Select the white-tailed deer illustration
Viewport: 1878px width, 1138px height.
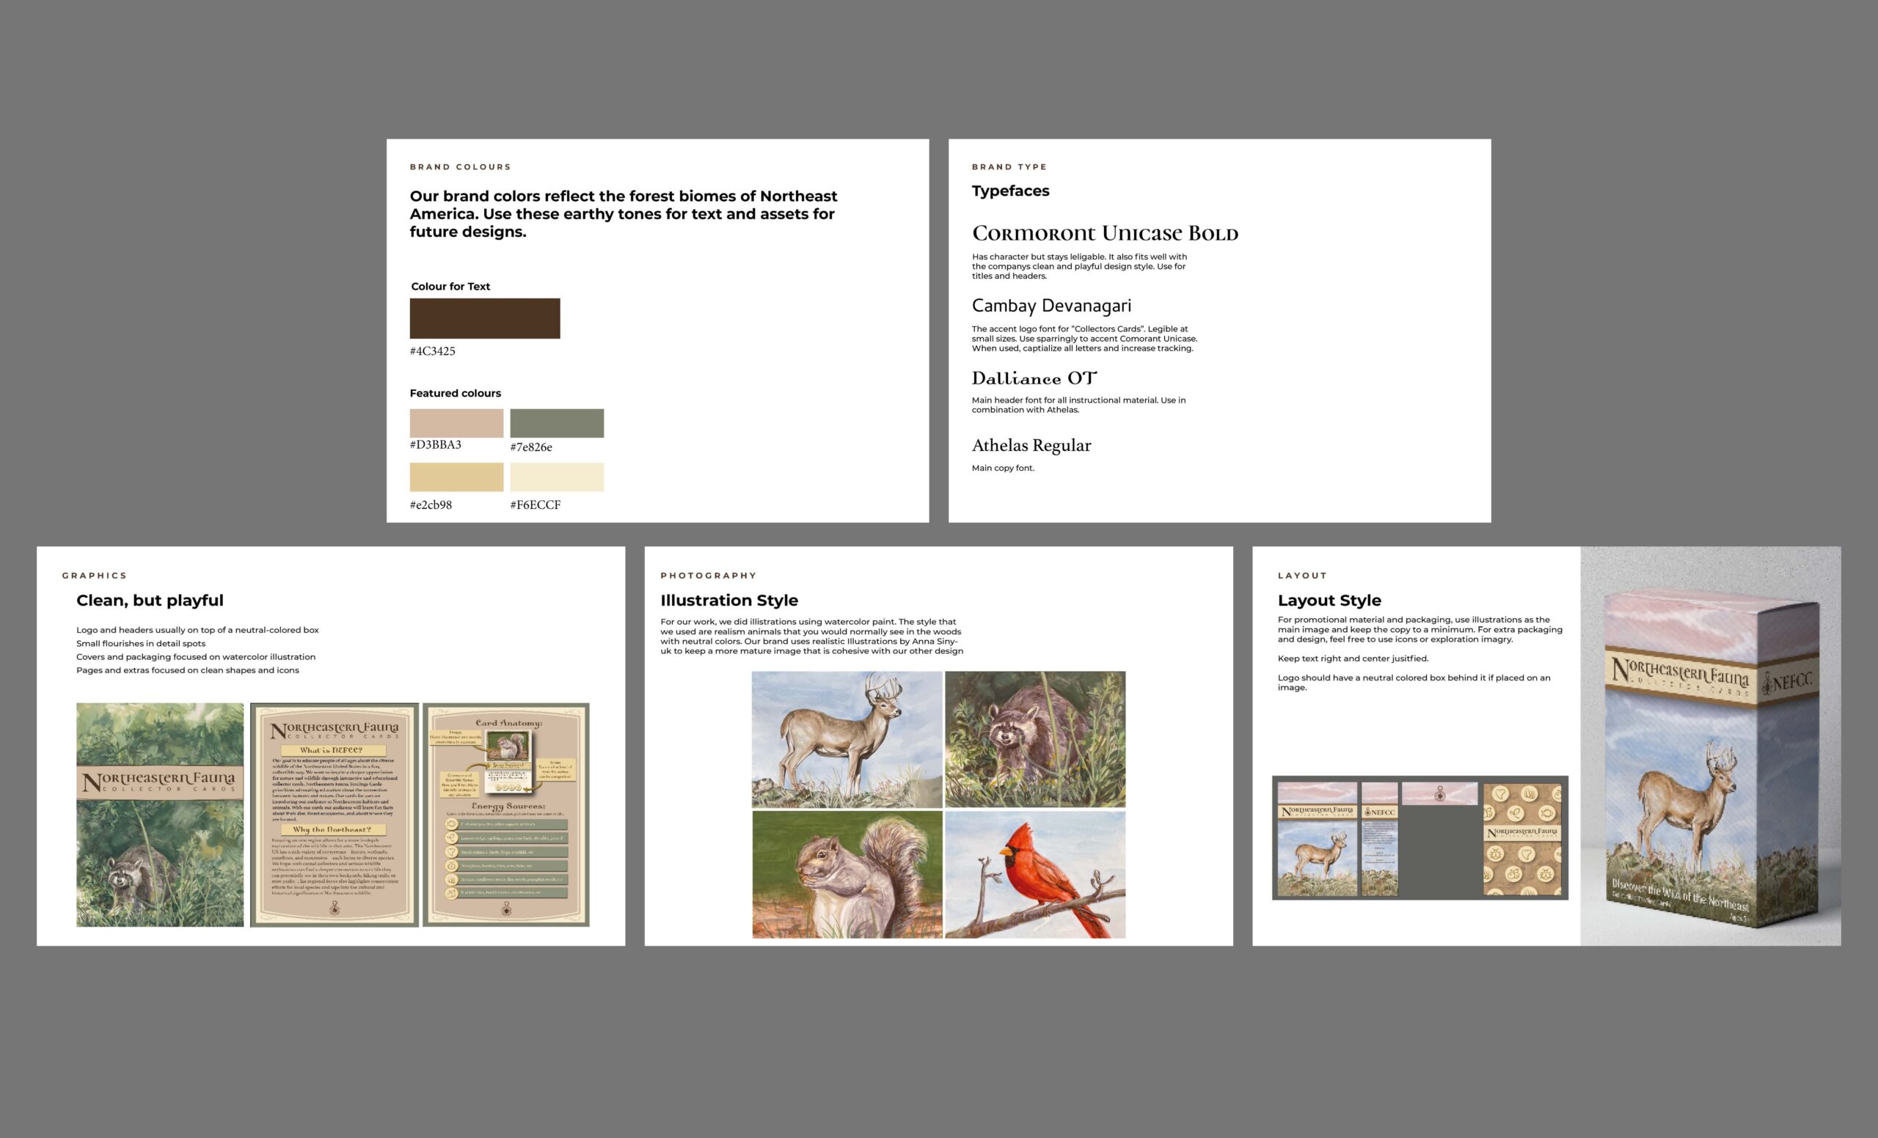point(847,739)
